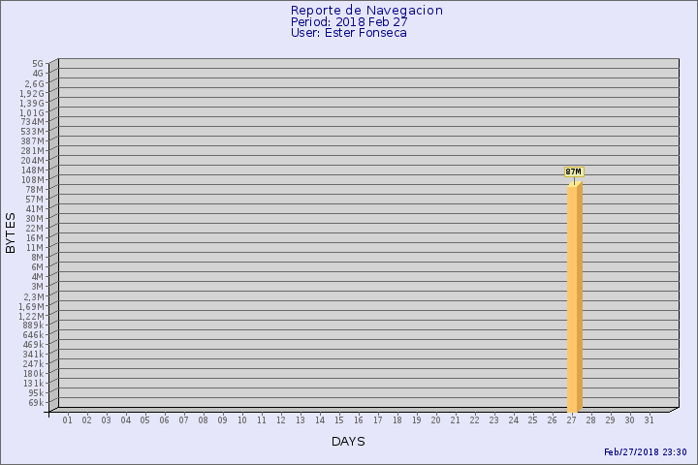
Task: Click the 87M data label above the bar
Action: (573, 171)
